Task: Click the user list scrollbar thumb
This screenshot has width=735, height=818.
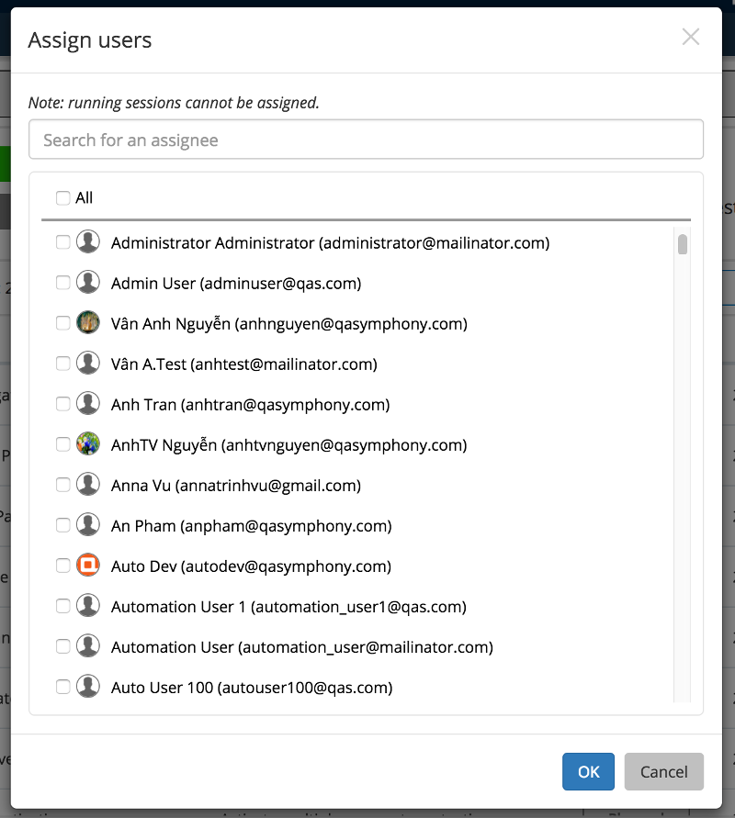Action: (683, 244)
